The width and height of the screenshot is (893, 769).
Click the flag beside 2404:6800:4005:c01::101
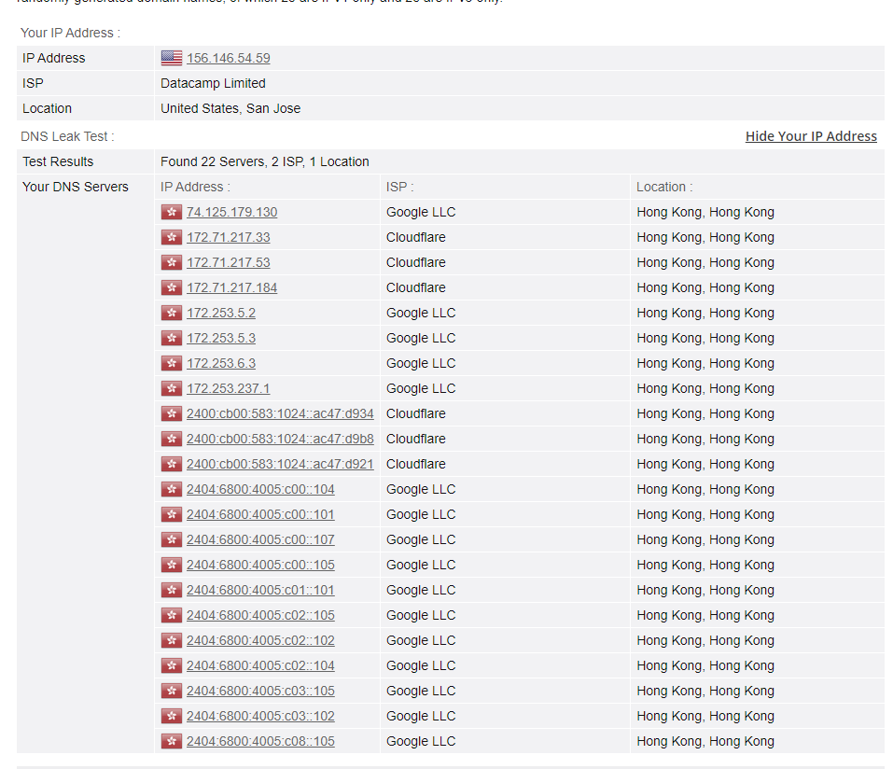coord(172,590)
